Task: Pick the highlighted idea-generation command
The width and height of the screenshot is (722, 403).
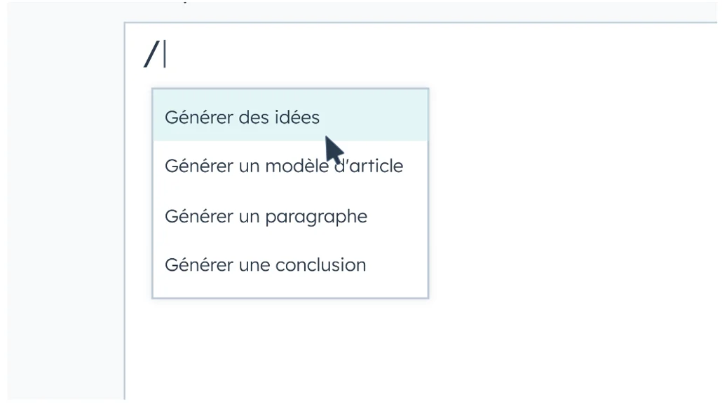Action: click(x=241, y=117)
